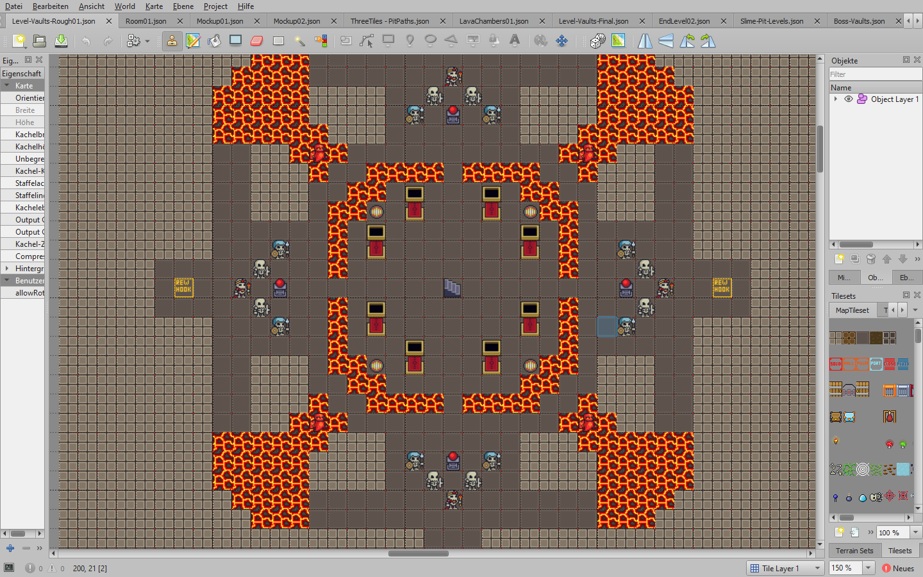Select the Eraser tool
The image size is (923, 577).
pos(257,41)
